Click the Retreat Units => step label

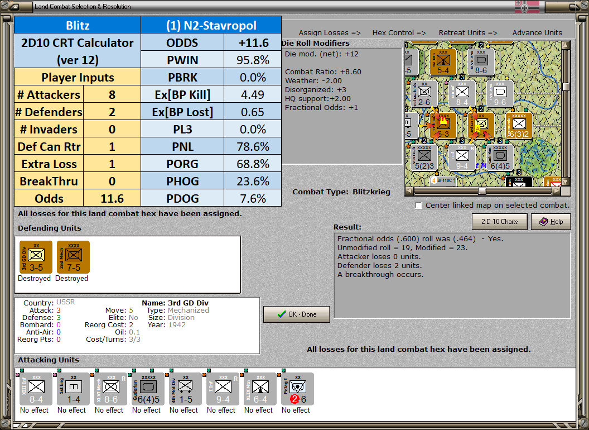coord(468,33)
